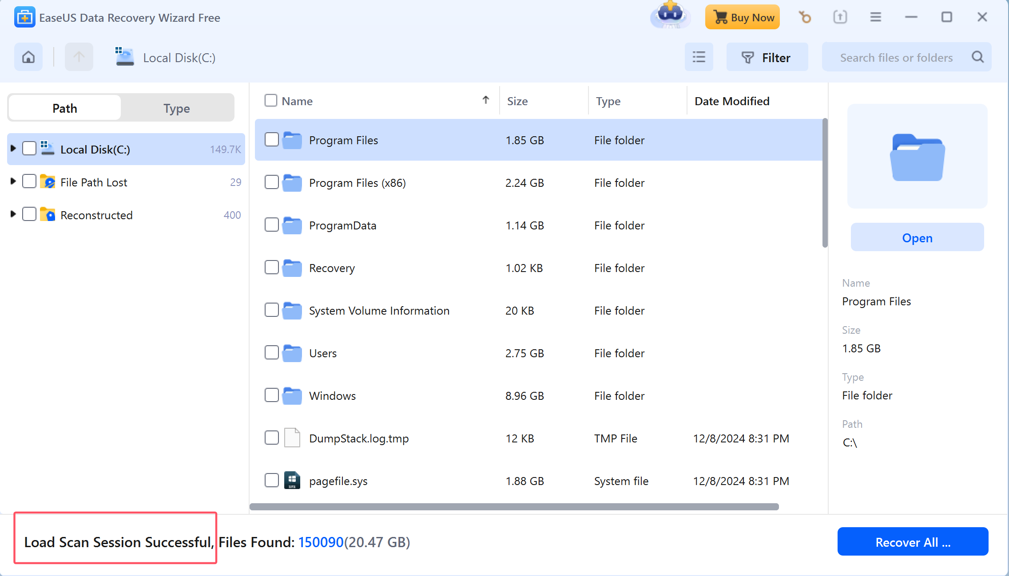Click the path value C:\ in details pane
Screen dimensions: 1009x576
pos(850,442)
